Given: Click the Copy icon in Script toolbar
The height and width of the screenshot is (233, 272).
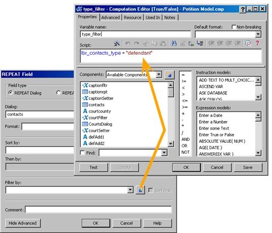Looking at the screenshot, I should click(x=154, y=43).
